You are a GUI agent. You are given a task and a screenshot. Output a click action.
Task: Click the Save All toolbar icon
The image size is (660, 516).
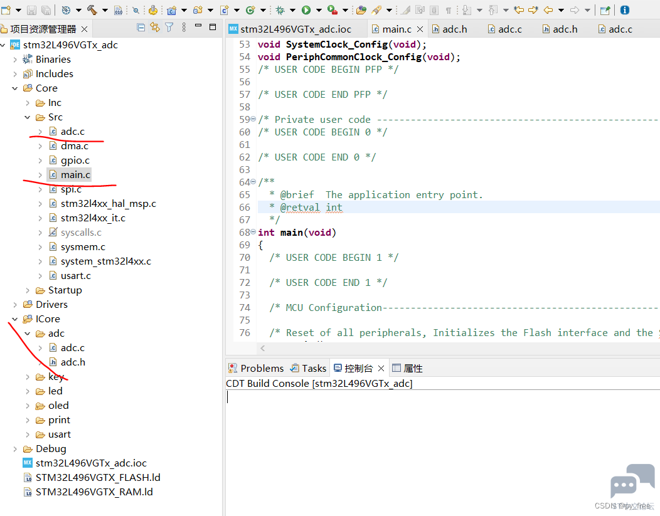pos(46,9)
